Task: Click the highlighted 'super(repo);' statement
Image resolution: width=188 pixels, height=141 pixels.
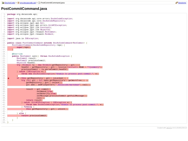Action: pyautogui.click(x=24, y=47)
